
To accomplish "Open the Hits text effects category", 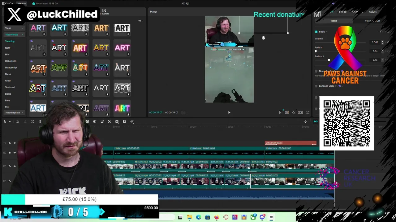I will point(7,55).
